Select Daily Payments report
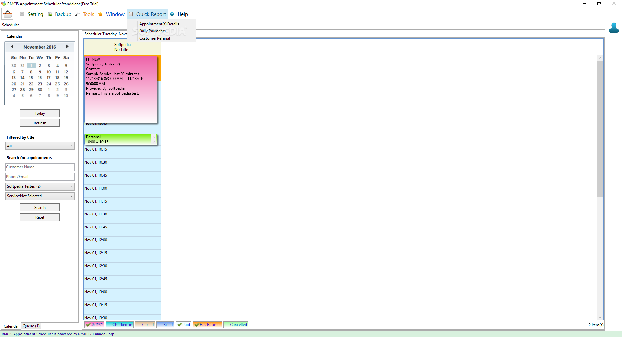 coord(152,31)
